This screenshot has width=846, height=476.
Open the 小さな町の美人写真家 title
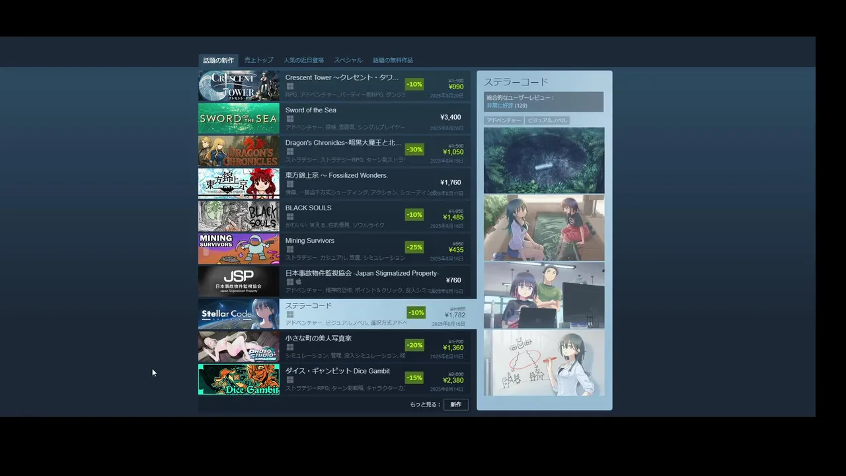pos(319,338)
